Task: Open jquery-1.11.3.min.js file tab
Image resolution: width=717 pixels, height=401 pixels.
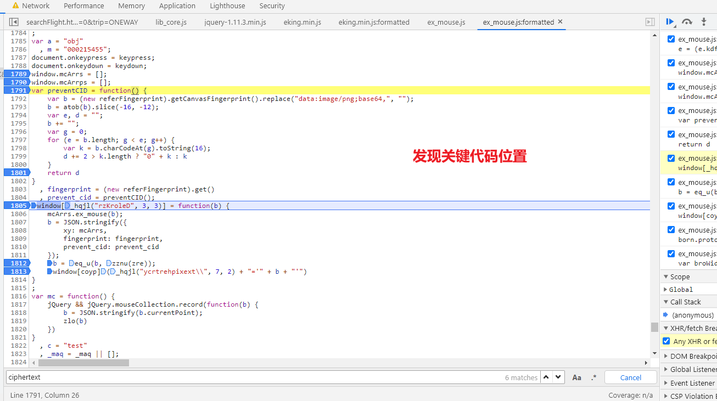Action: pos(235,22)
